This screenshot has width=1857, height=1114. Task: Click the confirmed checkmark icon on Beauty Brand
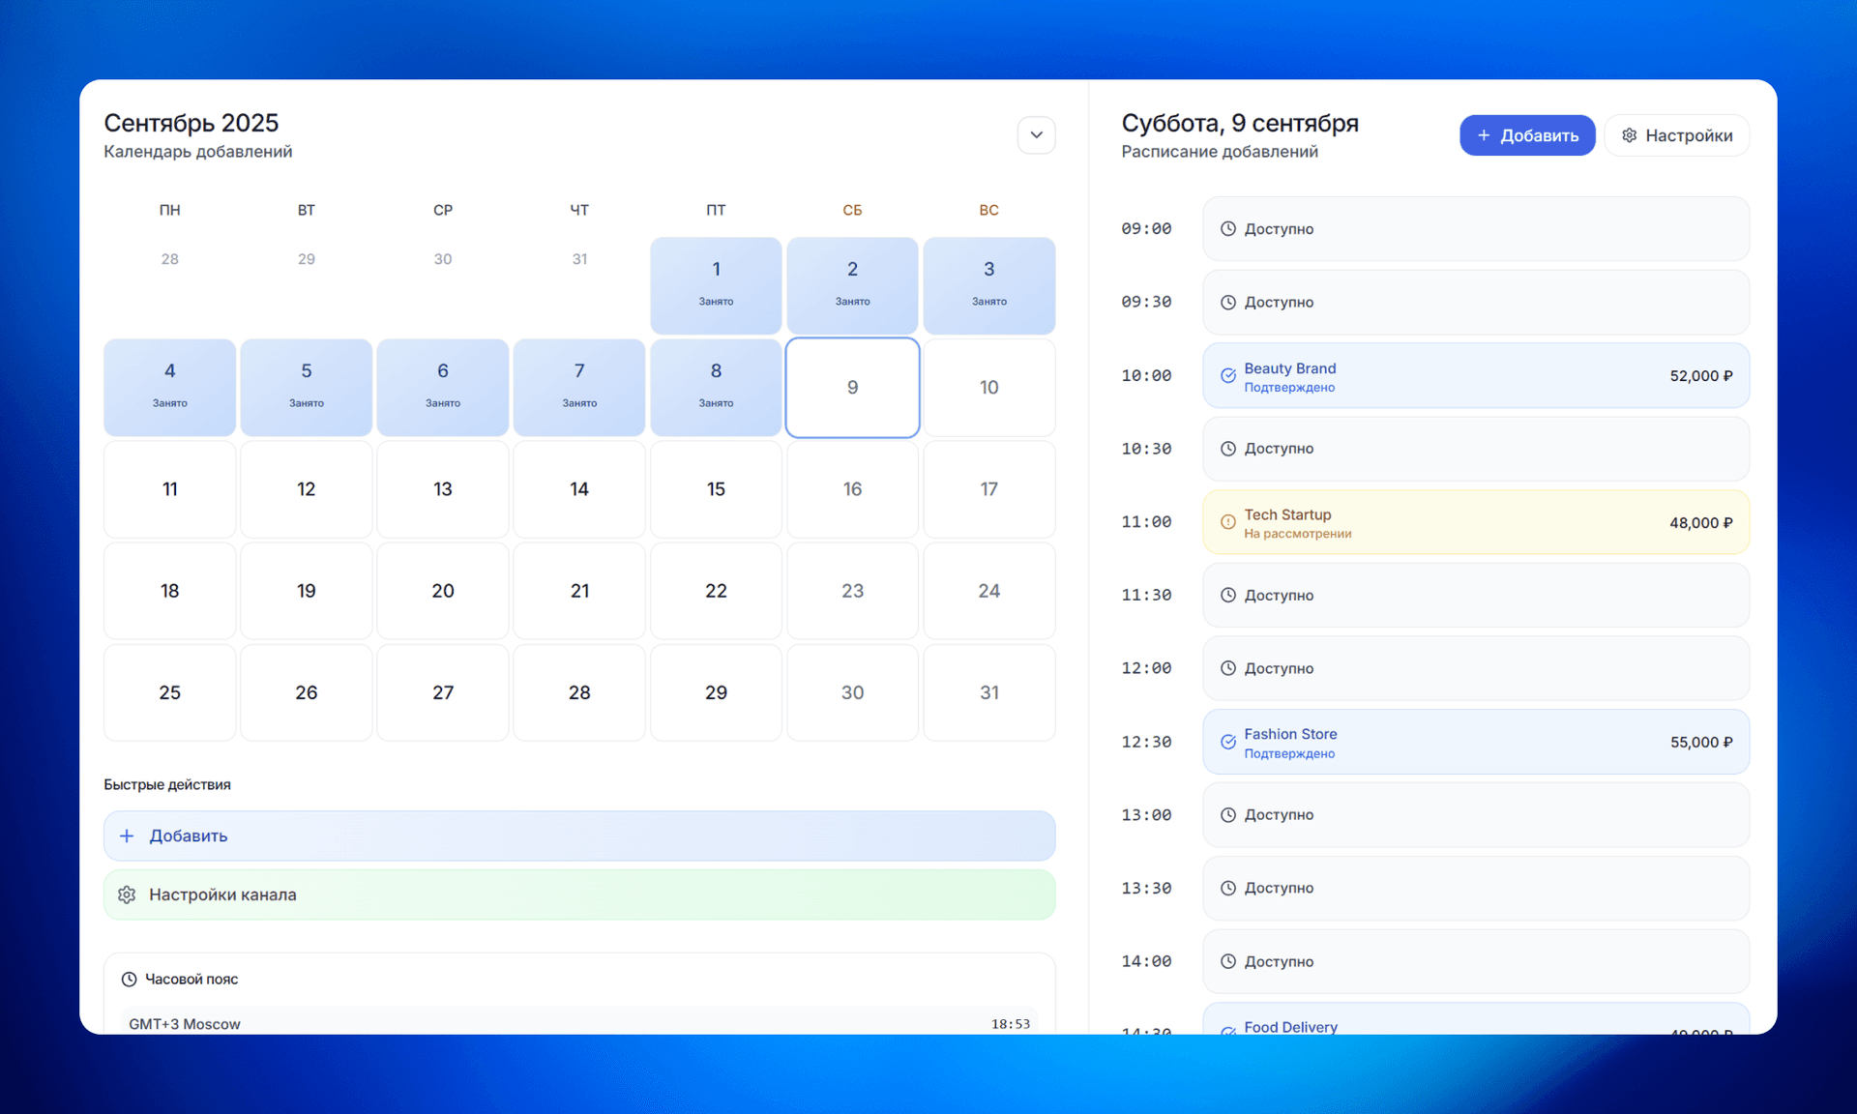pos(1227,376)
